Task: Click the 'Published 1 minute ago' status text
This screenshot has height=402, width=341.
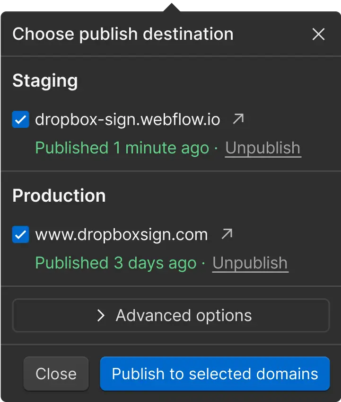Action: (122, 148)
